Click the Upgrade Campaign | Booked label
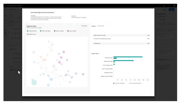Viewport: 180px width, 104px height. click(x=106, y=76)
